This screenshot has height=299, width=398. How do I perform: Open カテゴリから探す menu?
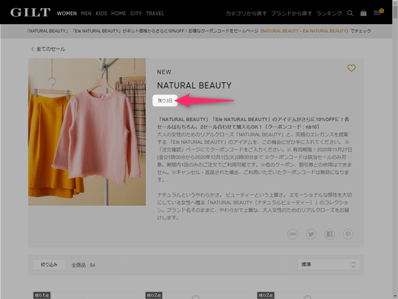(246, 13)
